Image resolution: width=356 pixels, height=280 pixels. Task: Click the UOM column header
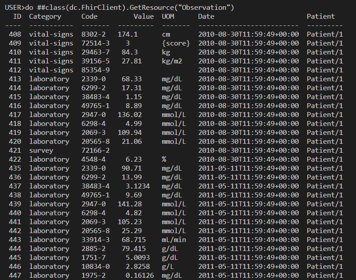click(168, 17)
